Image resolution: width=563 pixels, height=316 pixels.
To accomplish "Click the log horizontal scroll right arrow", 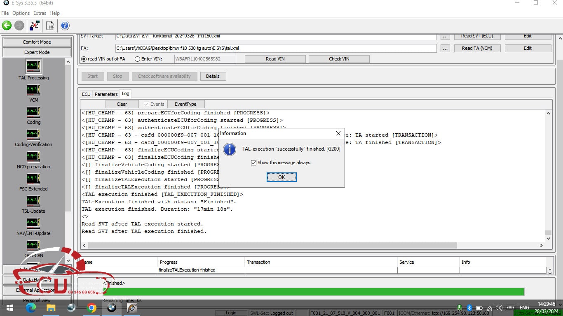I will coord(542,245).
